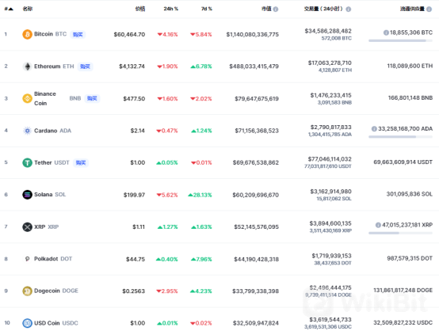439x331 pixels.
Task: Click the Buy button next to Ethereum
Action: click(x=85, y=67)
